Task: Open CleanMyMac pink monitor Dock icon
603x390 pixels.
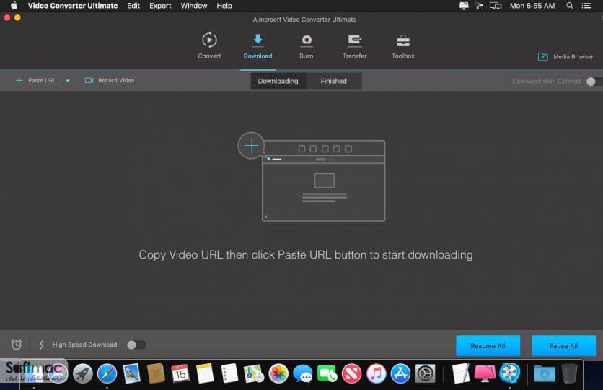Action: click(x=485, y=373)
